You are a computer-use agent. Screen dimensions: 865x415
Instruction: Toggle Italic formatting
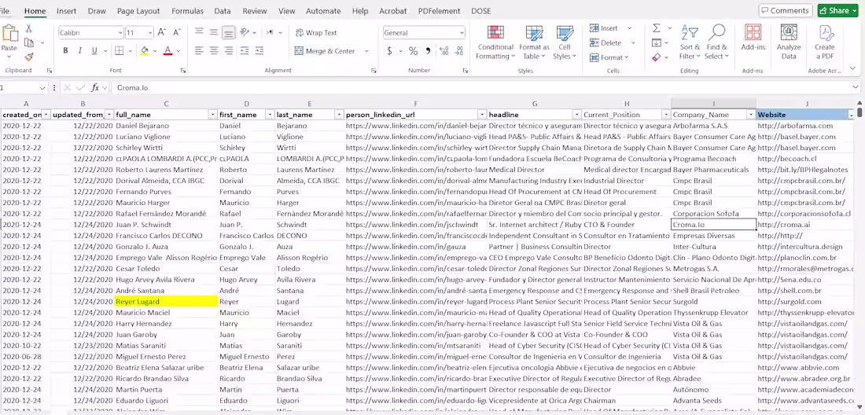pyautogui.click(x=80, y=51)
